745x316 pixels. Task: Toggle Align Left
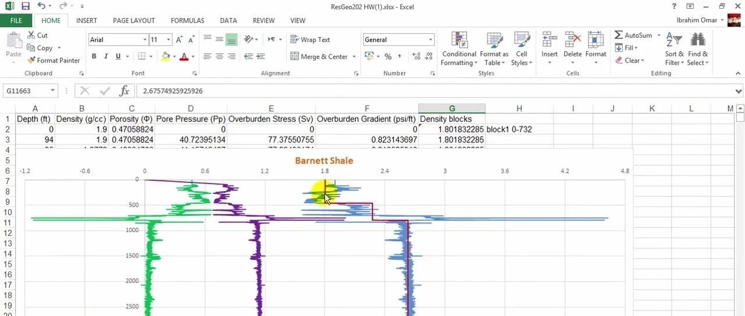coord(207,56)
